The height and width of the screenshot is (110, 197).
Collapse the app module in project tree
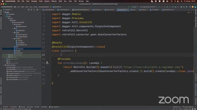click(x=3, y=12)
